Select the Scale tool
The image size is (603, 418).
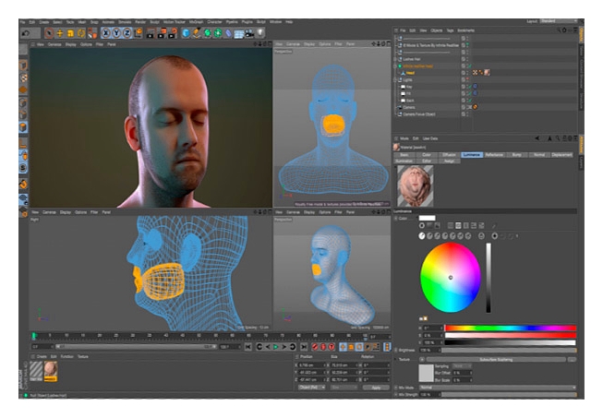70,33
